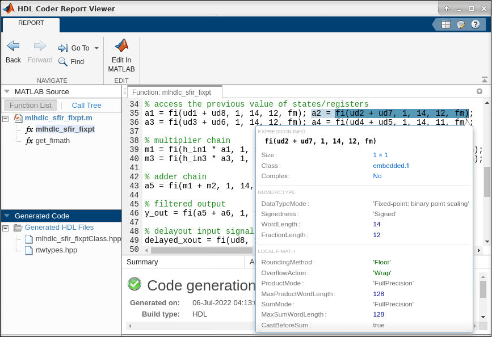Select the get_fimath function item
Screen dimensions: 492x337
[x=52, y=140]
